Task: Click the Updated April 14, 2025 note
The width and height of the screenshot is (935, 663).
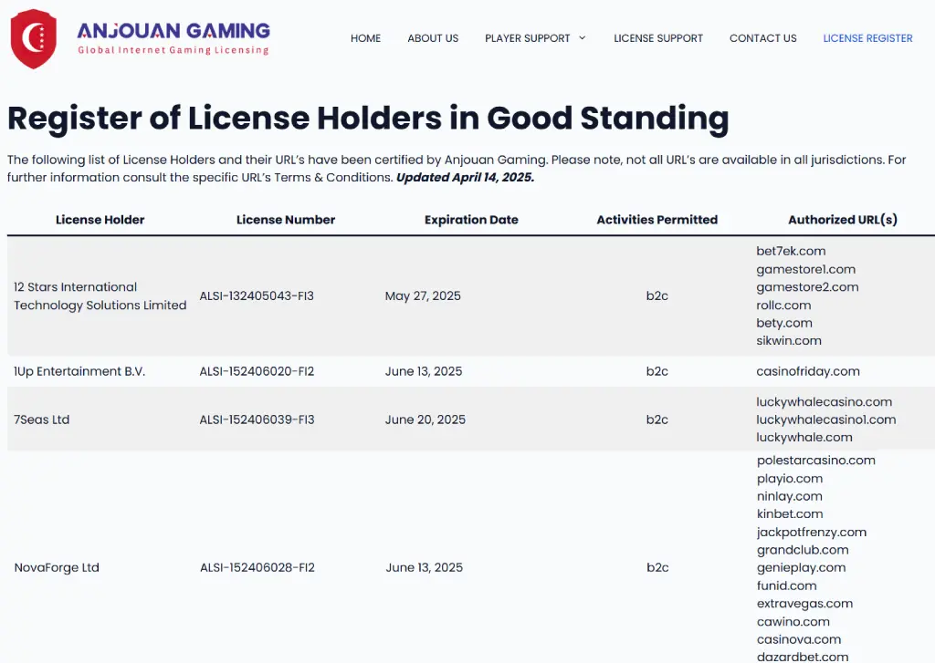Action: point(465,178)
